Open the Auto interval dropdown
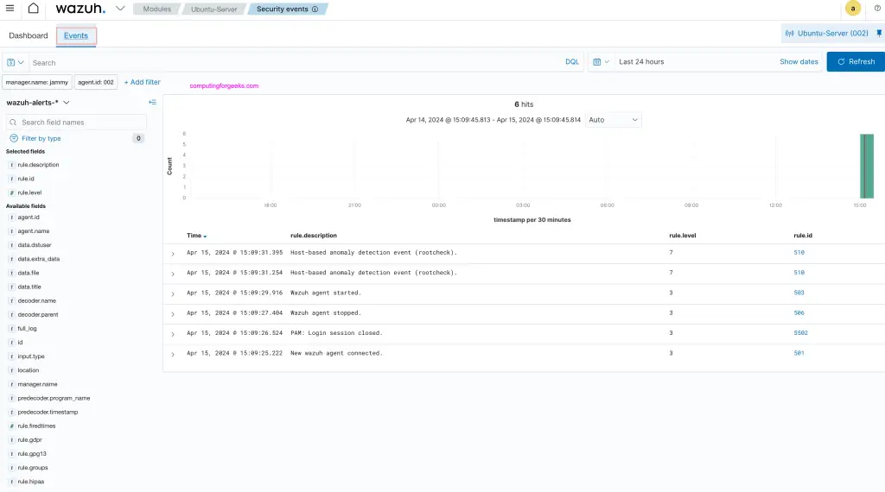The width and height of the screenshot is (885, 492). (613, 120)
